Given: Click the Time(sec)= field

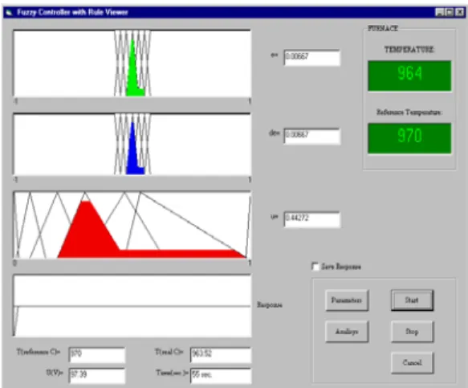Looking at the screenshot, I should point(221,375).
